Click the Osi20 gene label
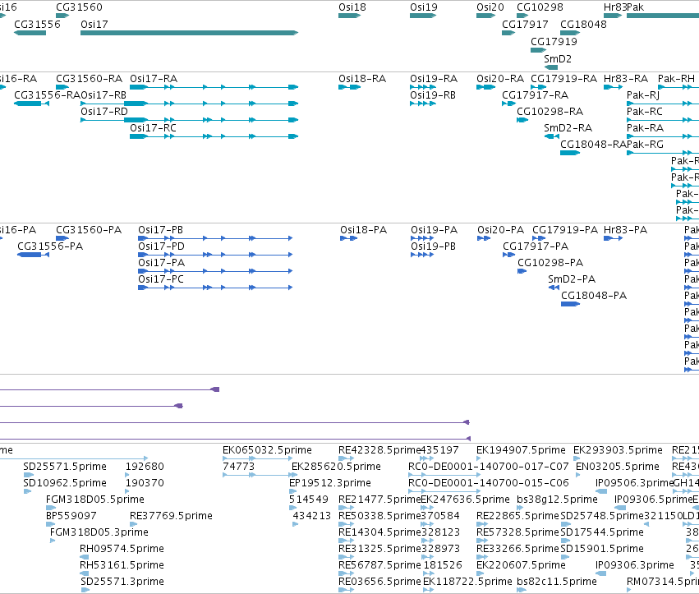Screen dimensions: 699x594 [x=490, y=7]
